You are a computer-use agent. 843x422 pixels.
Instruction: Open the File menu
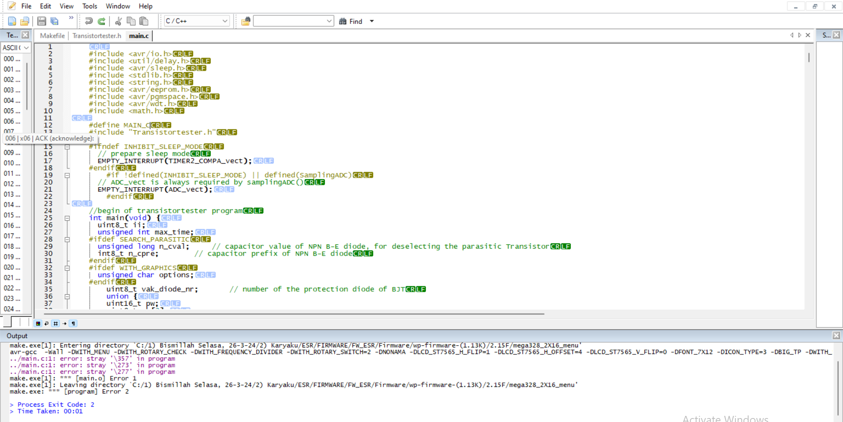point(26,6)
